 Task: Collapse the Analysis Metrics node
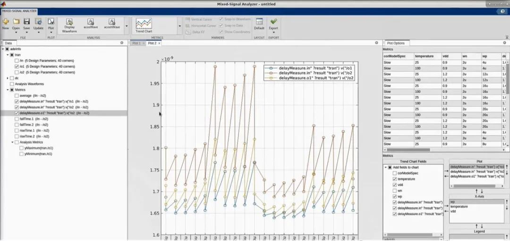[12, 142]
